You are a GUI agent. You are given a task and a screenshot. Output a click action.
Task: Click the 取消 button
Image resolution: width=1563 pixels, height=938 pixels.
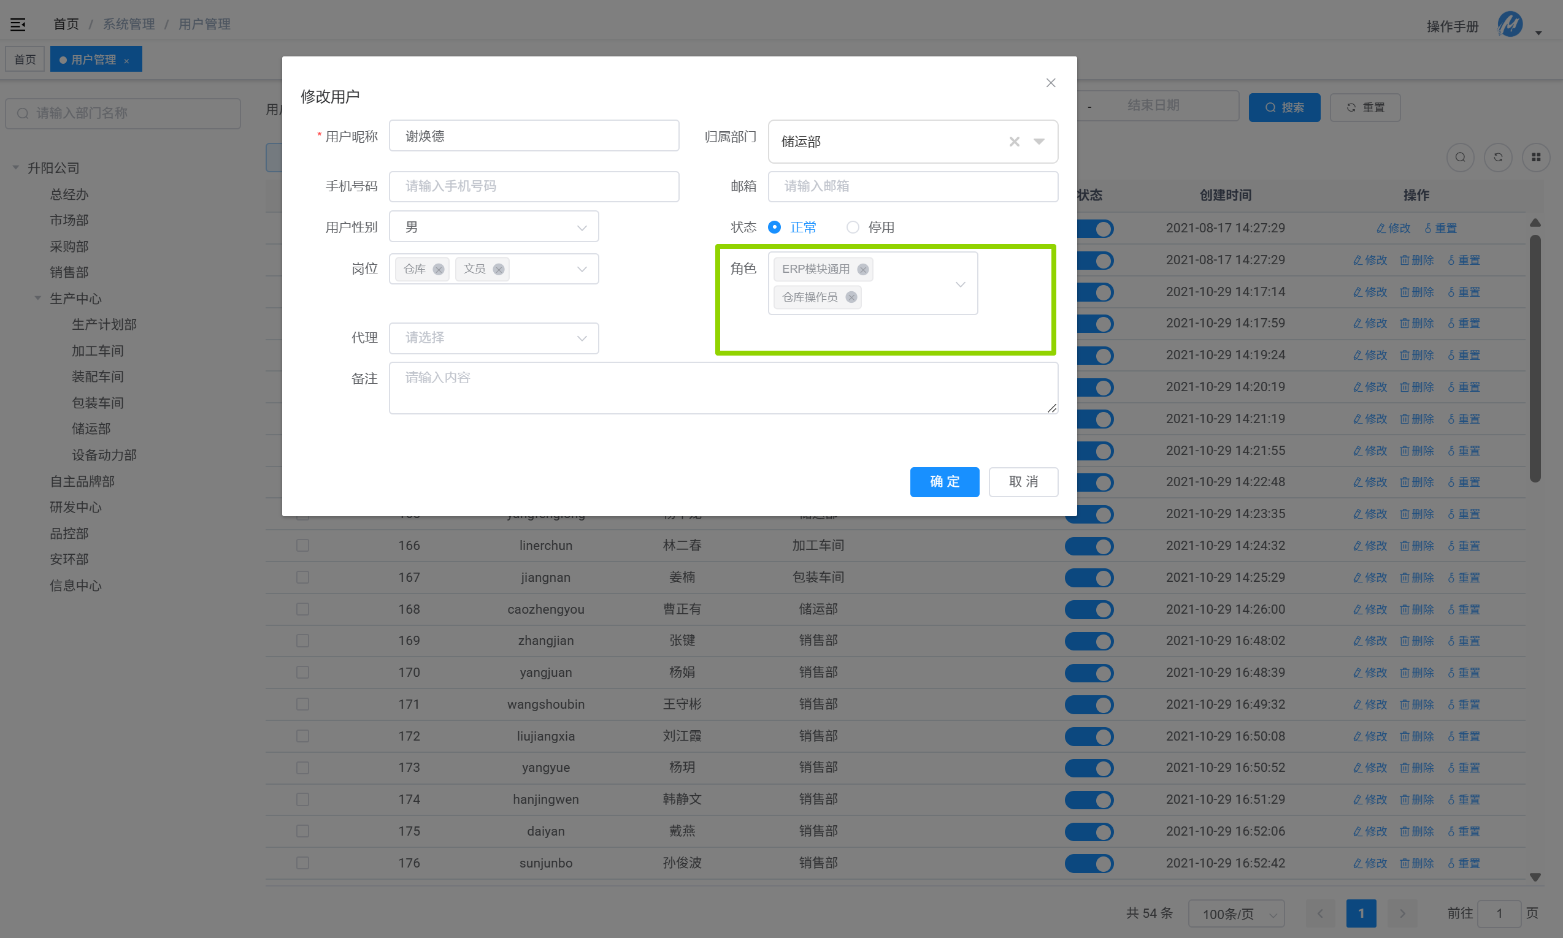click(1023, 482)
